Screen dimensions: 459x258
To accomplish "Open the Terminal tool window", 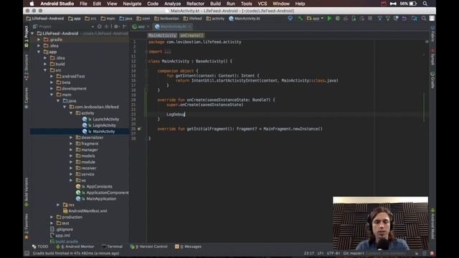I will (x=112, y=247).
